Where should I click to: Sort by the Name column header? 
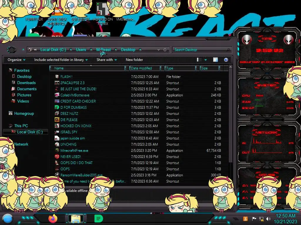point(87,68)
